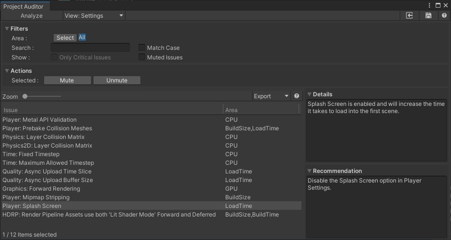Select Quality: Async Upload Buffer Size row
Image resolution: width=451 pixels, height=240 pixels.
click(x=151, y=180)
